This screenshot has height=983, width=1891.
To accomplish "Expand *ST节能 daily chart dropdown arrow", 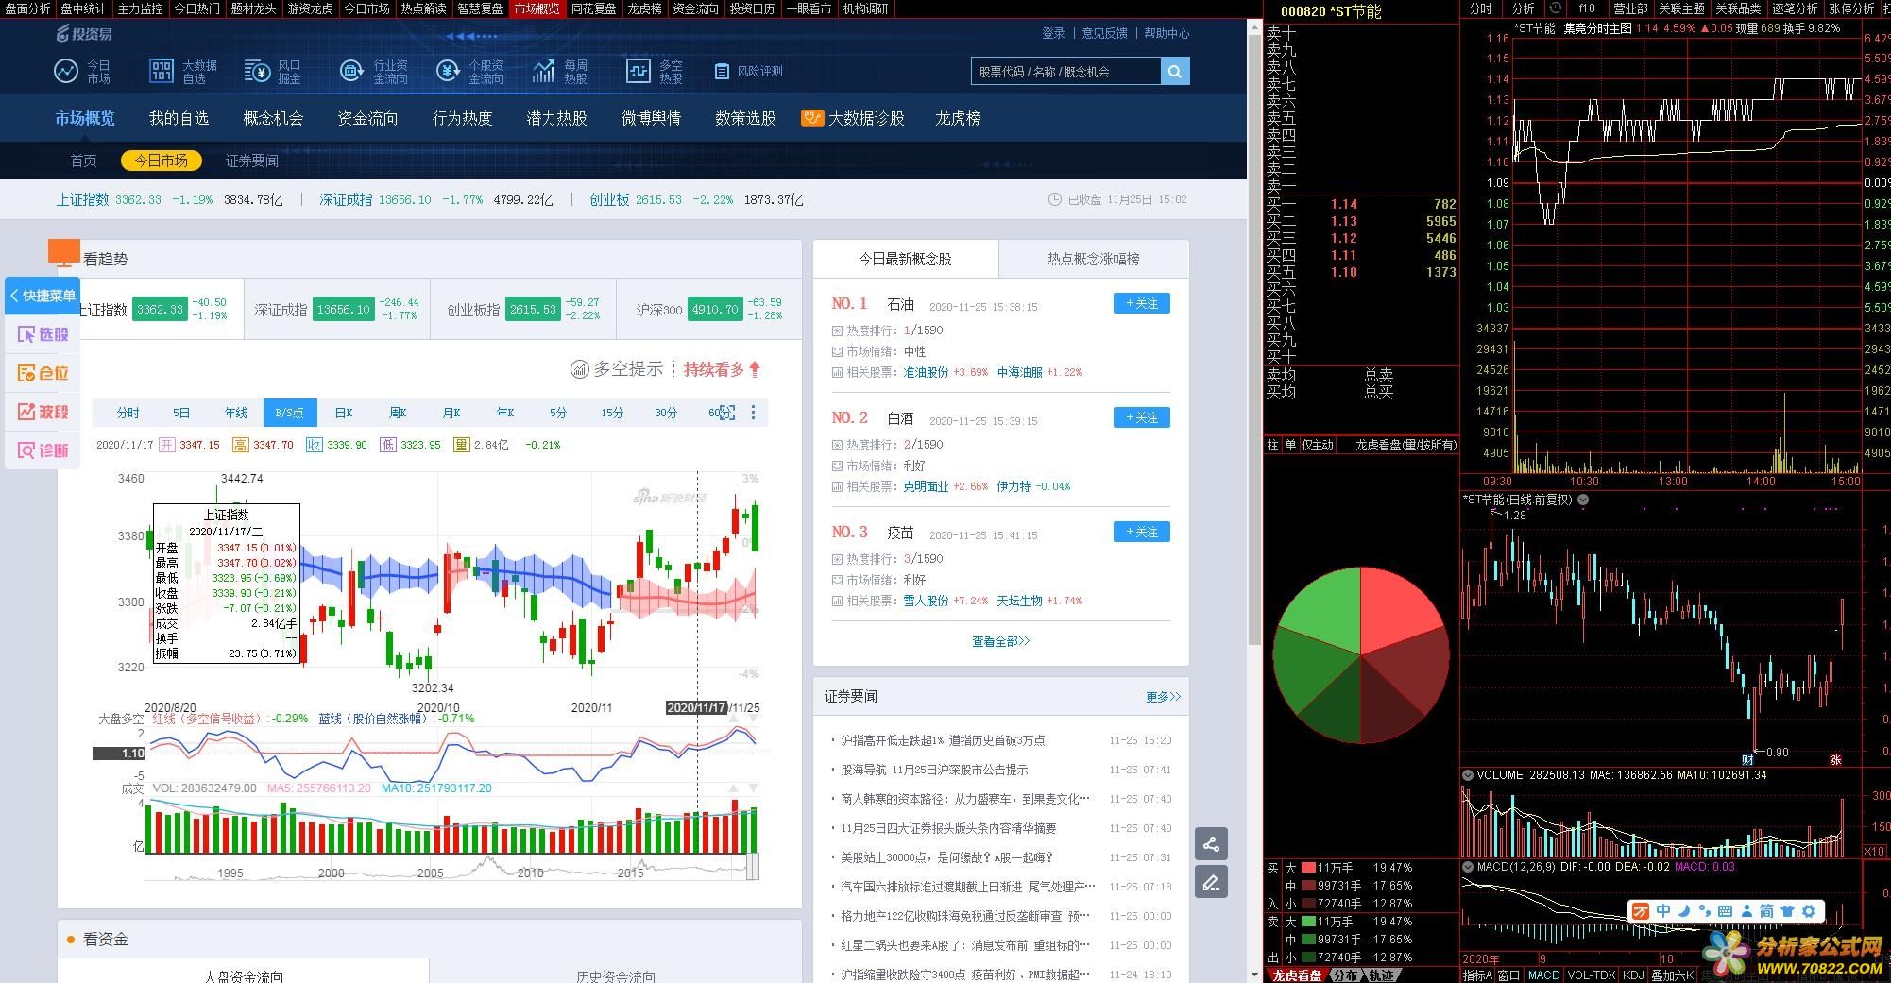I will (1583, 500).
